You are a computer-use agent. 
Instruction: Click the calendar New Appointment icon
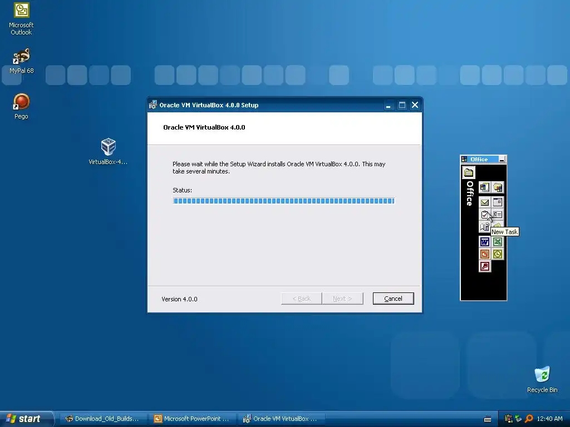tap(498, 202)
